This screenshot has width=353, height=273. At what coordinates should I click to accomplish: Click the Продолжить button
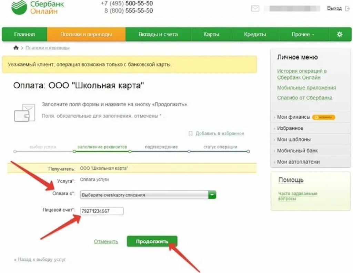(152, 241)
